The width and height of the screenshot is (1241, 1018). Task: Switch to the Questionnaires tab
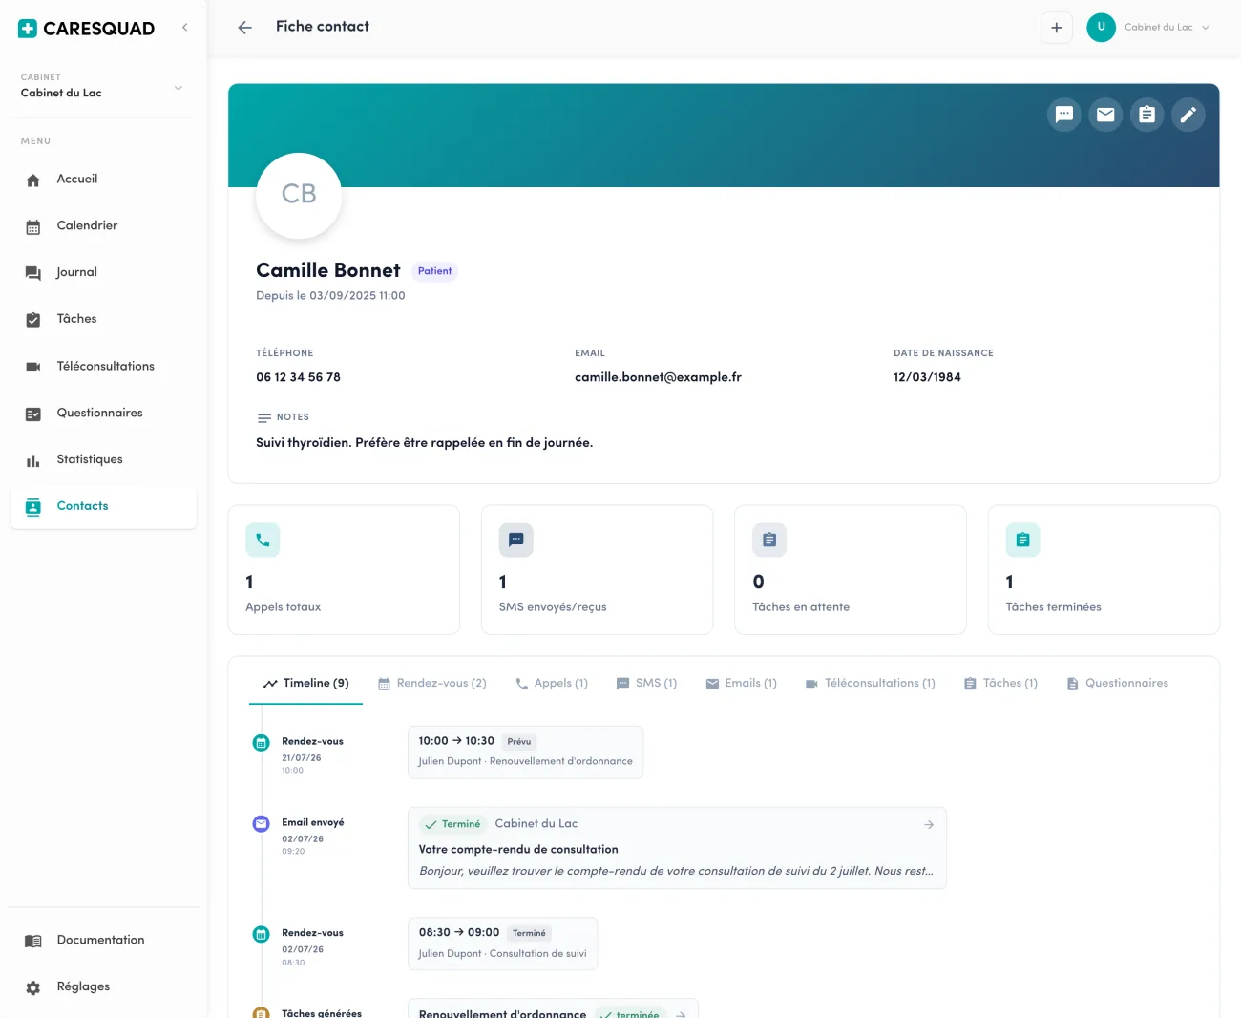tap(1117, 684)
